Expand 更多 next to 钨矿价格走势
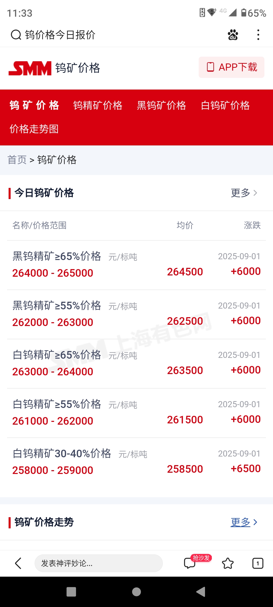 point(244,522)
